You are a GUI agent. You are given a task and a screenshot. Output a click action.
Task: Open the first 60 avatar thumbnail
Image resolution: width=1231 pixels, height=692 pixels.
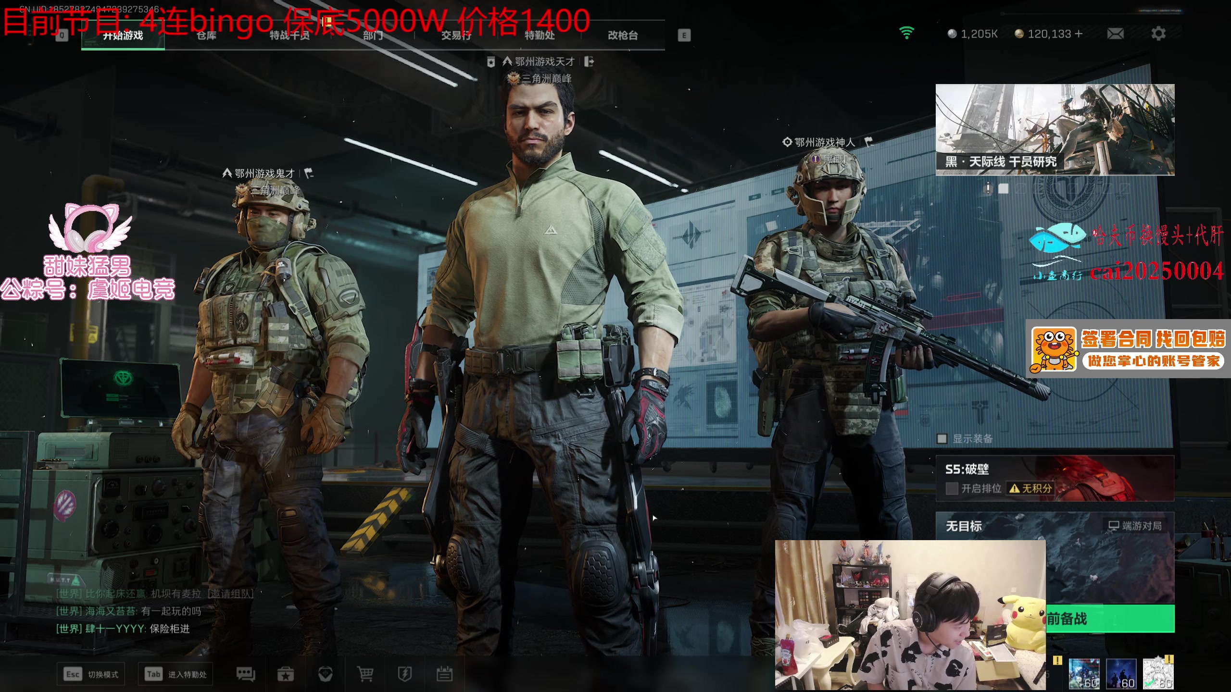point(1084,674)
